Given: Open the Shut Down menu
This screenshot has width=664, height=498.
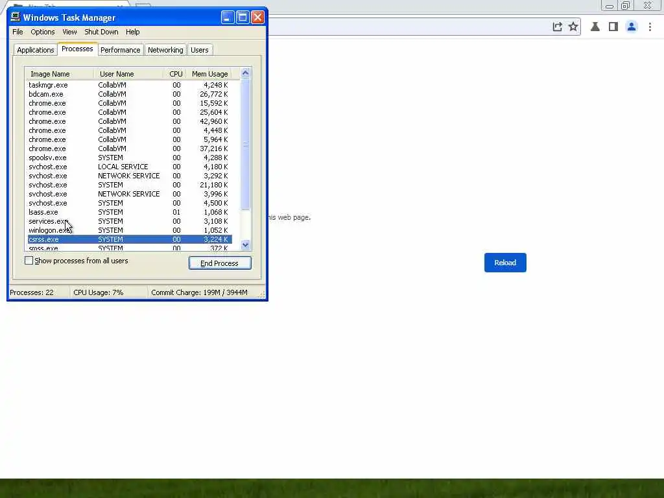Looking at the screenshot, I should tap(101, 32).
